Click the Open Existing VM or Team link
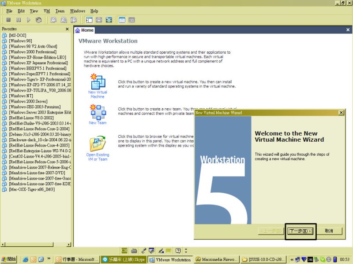 (x=98, y=157)
